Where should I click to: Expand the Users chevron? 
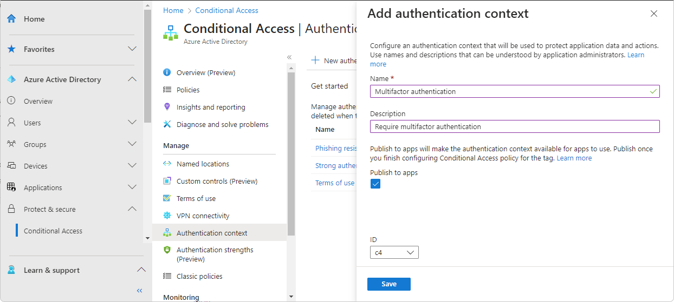(x=132, y=123)
